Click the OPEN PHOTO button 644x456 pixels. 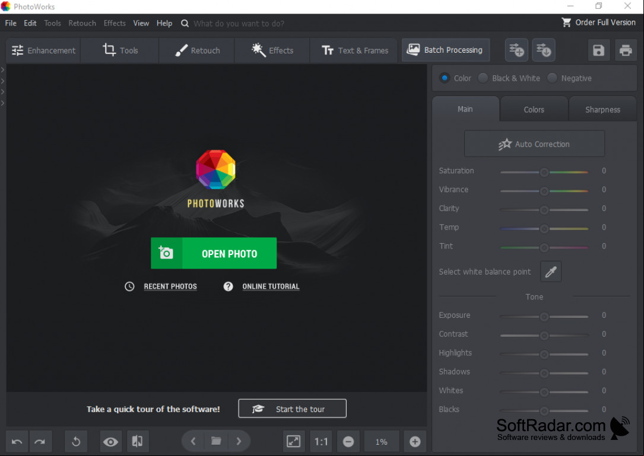coord(214,253)
